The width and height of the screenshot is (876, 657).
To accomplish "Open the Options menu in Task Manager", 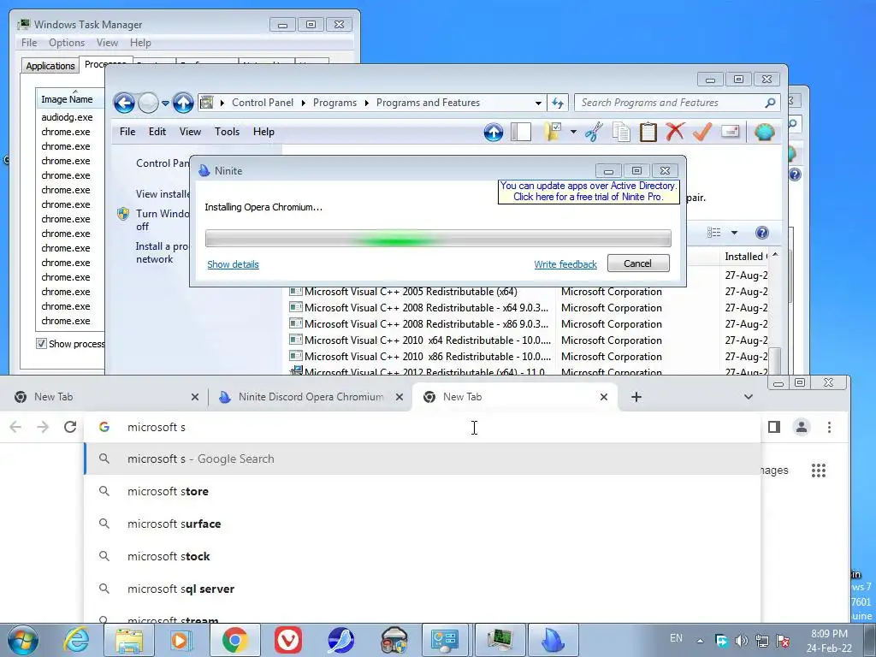I will point(67,43).
